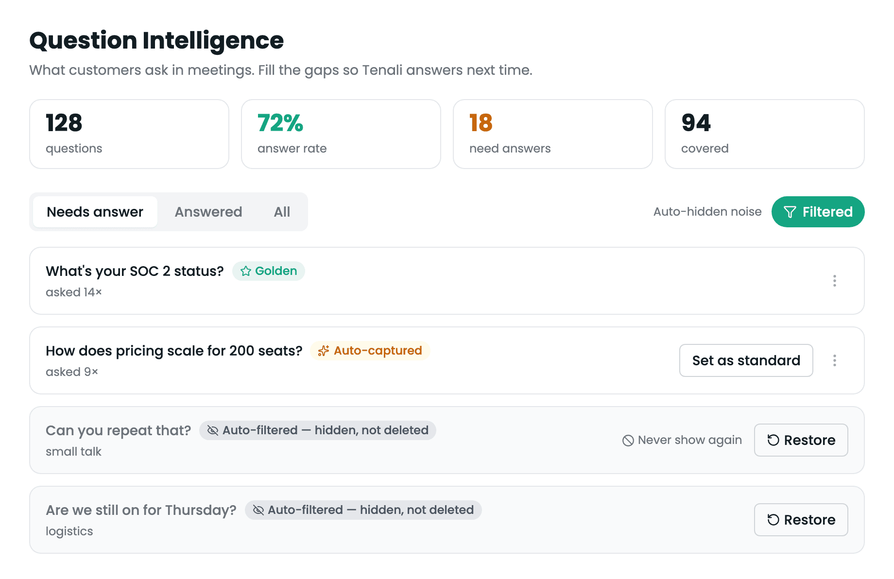894x579 pixels.
Task: Click restore arrow icon for 'Can you repeat that?'
Action: [773, 440]
